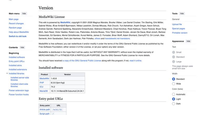Image resolution: width=205 pixels, height=115 pixels.
Task: Select Large text size option
Action: [173, 62]
